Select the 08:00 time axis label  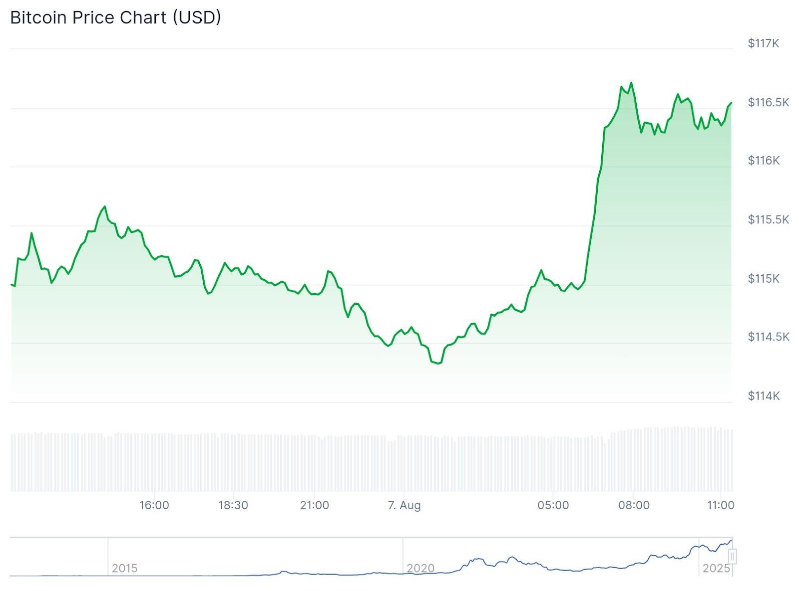(x=634, y=505)
